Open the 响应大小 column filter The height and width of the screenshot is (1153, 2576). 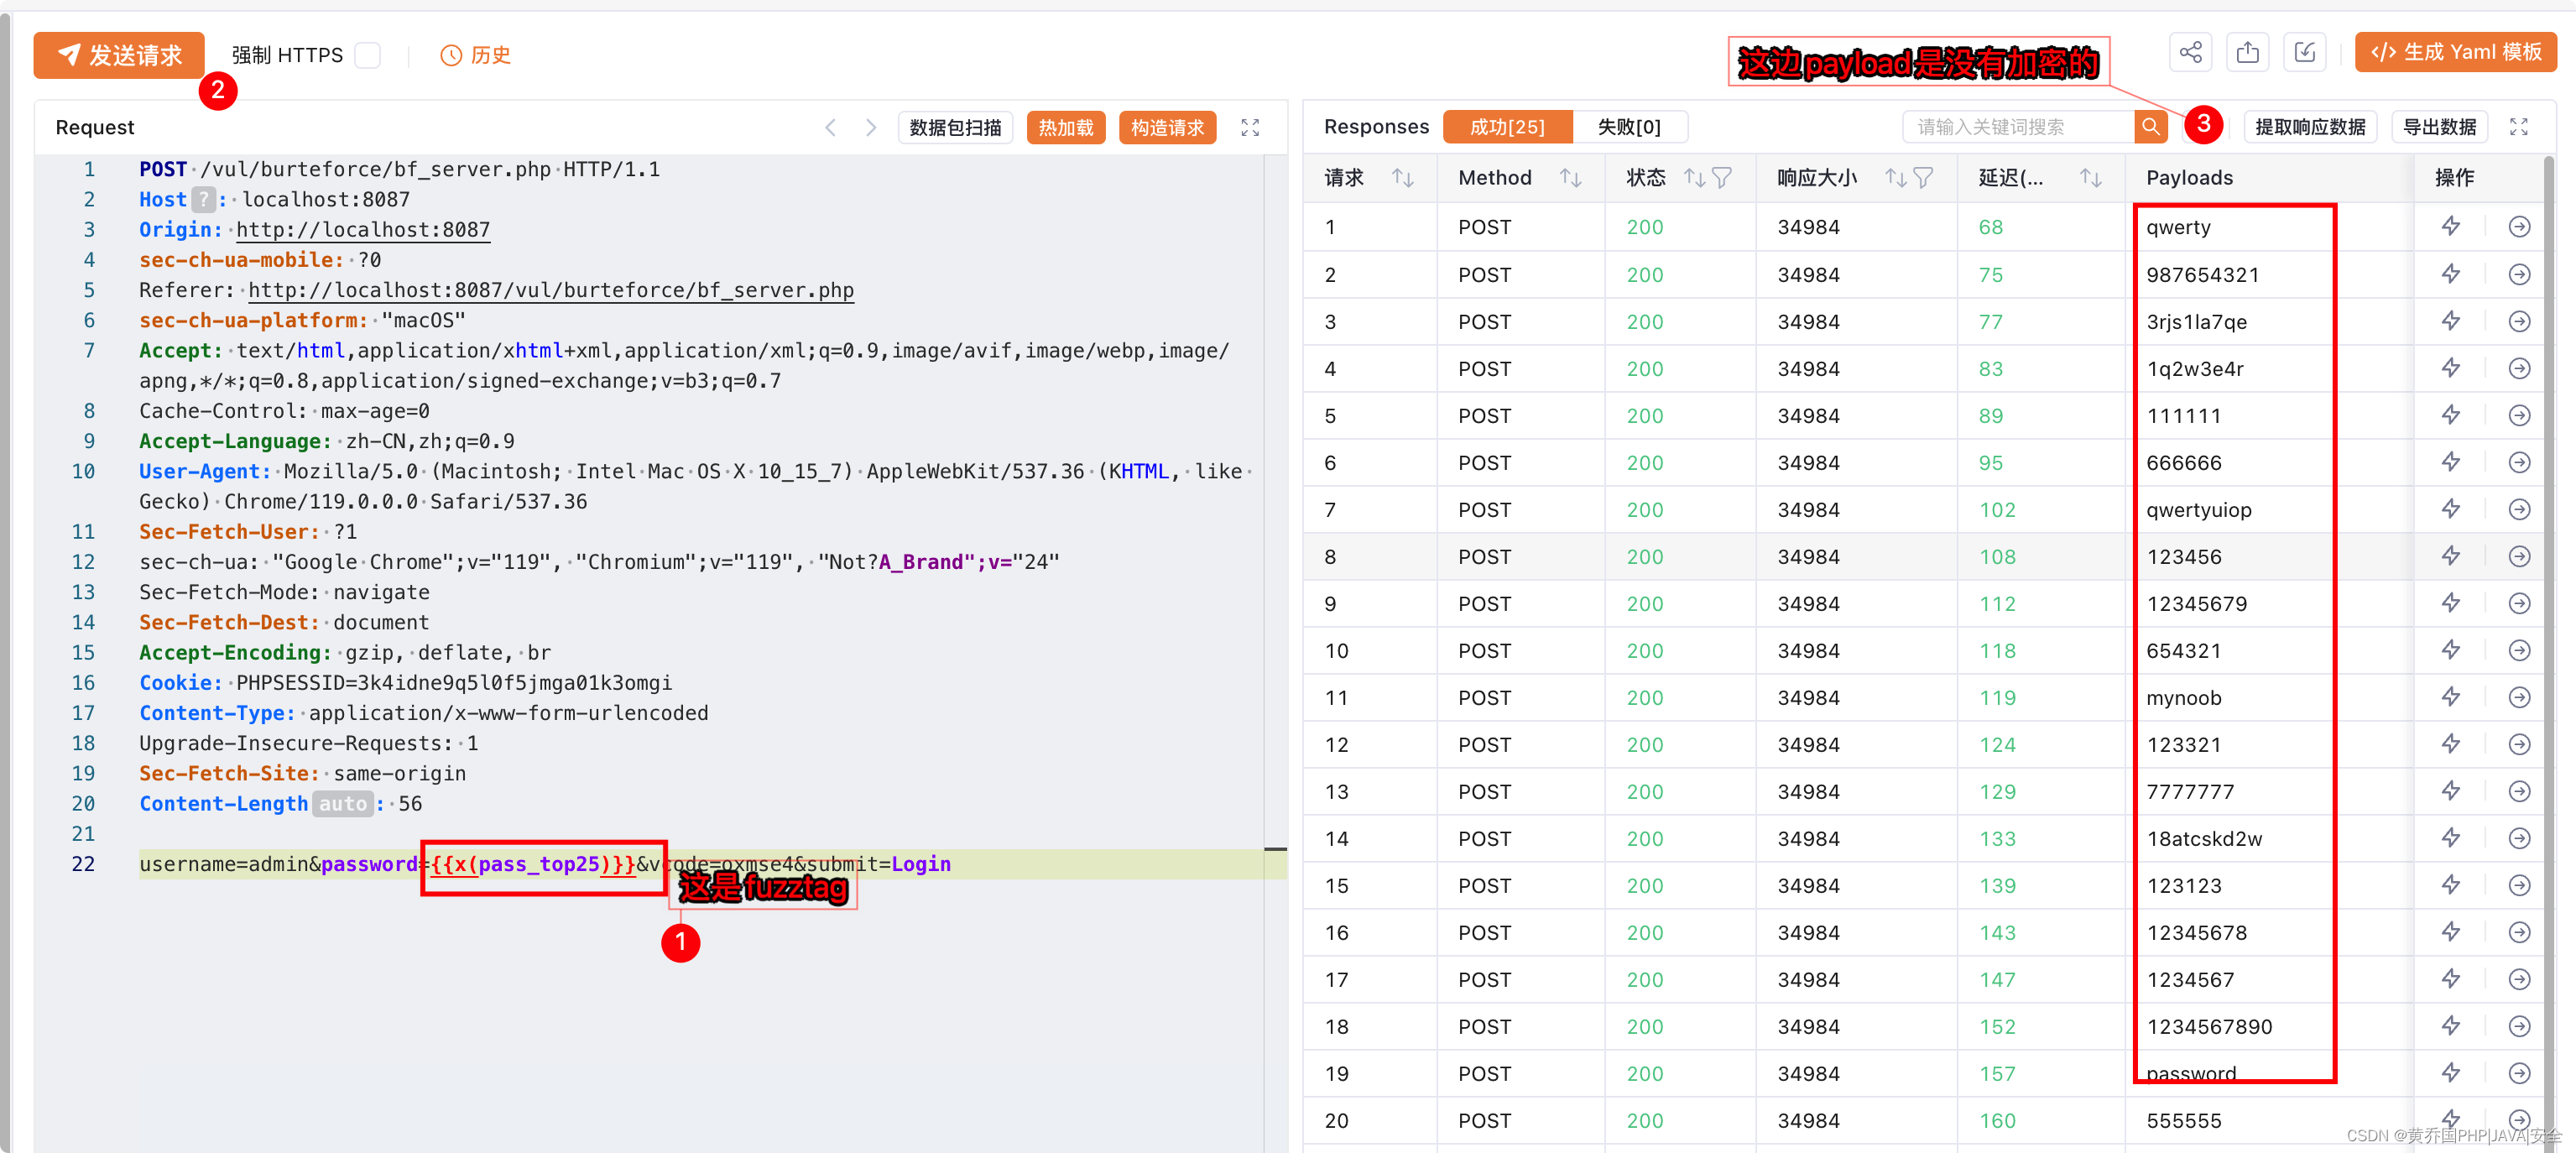pos(1923,178)
